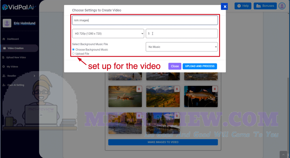Click the Help question mark icon
Image resolution: width=290 pixels, height=158 pixels.
pos(239,6)
